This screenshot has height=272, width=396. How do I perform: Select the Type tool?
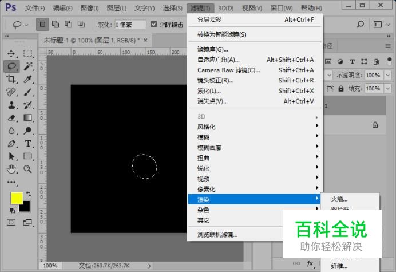pos(28,144)
